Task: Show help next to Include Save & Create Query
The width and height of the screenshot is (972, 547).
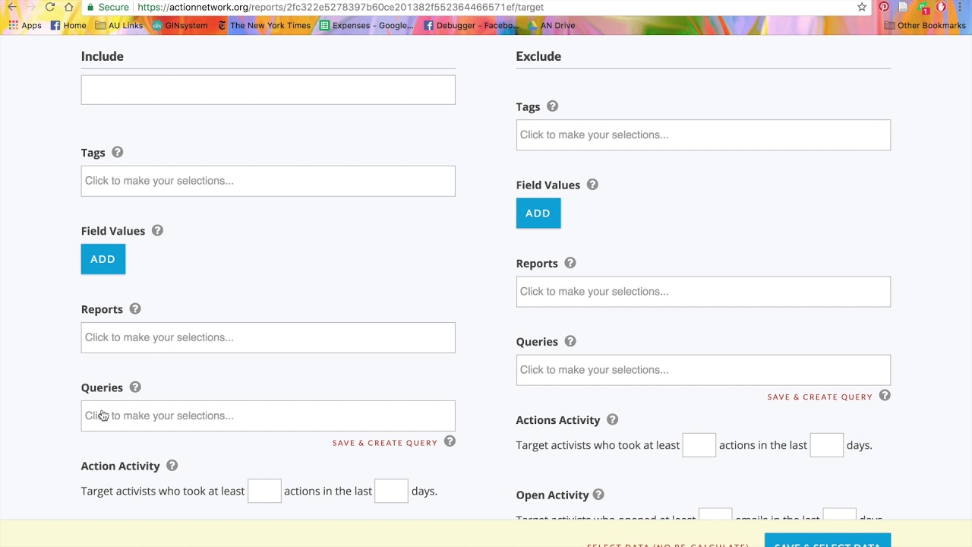Action: [450, 441]
